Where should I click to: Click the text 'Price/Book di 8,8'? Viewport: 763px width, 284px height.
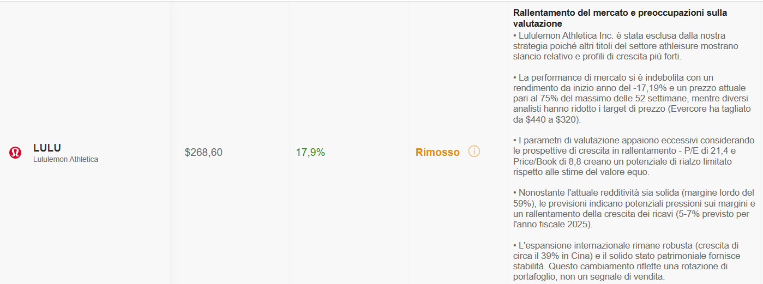[547, 162]
